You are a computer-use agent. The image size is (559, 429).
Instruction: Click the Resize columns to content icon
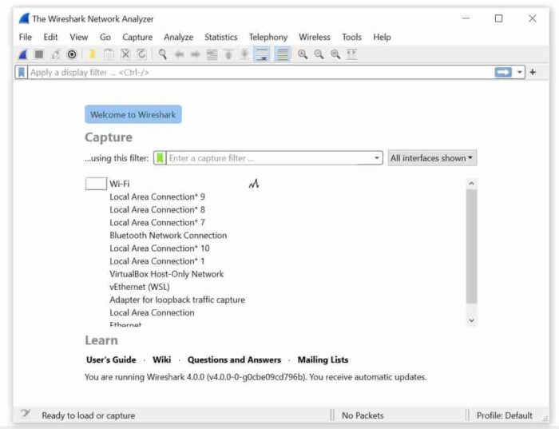click(x=352, y=54)
